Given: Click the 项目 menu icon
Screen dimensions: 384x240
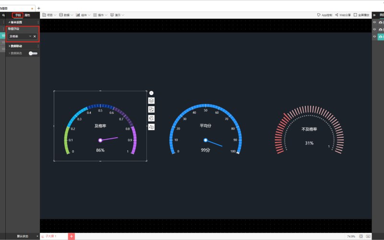Looking at the screenshot, I should click(x=44, y=15).
